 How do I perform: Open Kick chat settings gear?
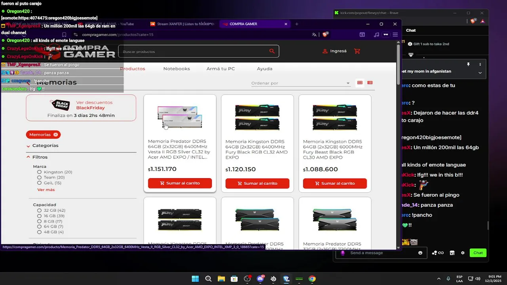(x=463, y=253)
